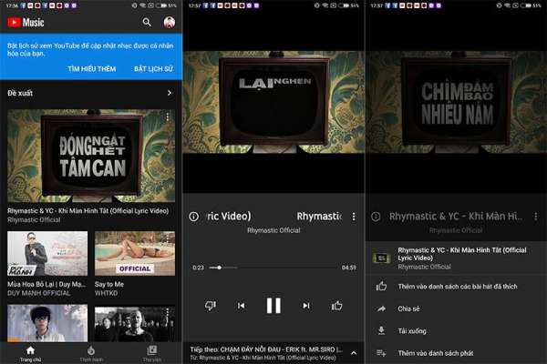
Task: Toggle thumbs down on the playing song
Action: [210, 306]
